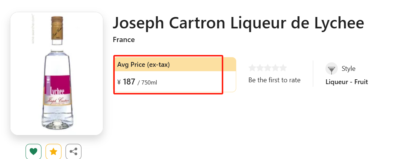Image resolution: width=398 pixels, height=159 pixels.
Task: Open the Lychee bottle product image
Action: [57, 73]
